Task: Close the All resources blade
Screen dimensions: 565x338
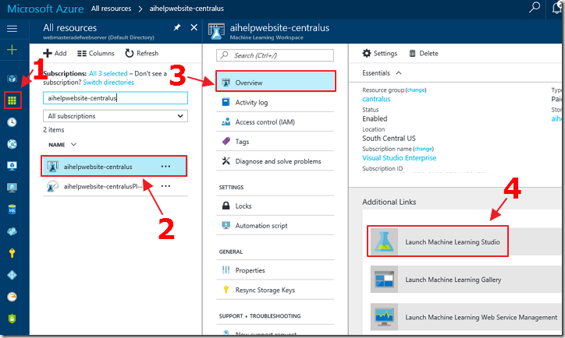Action: coord(194,27)
